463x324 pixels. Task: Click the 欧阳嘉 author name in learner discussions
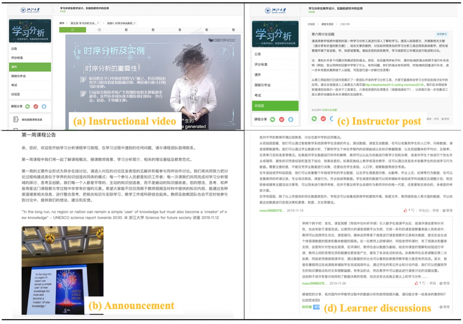(x=307, y=307)
